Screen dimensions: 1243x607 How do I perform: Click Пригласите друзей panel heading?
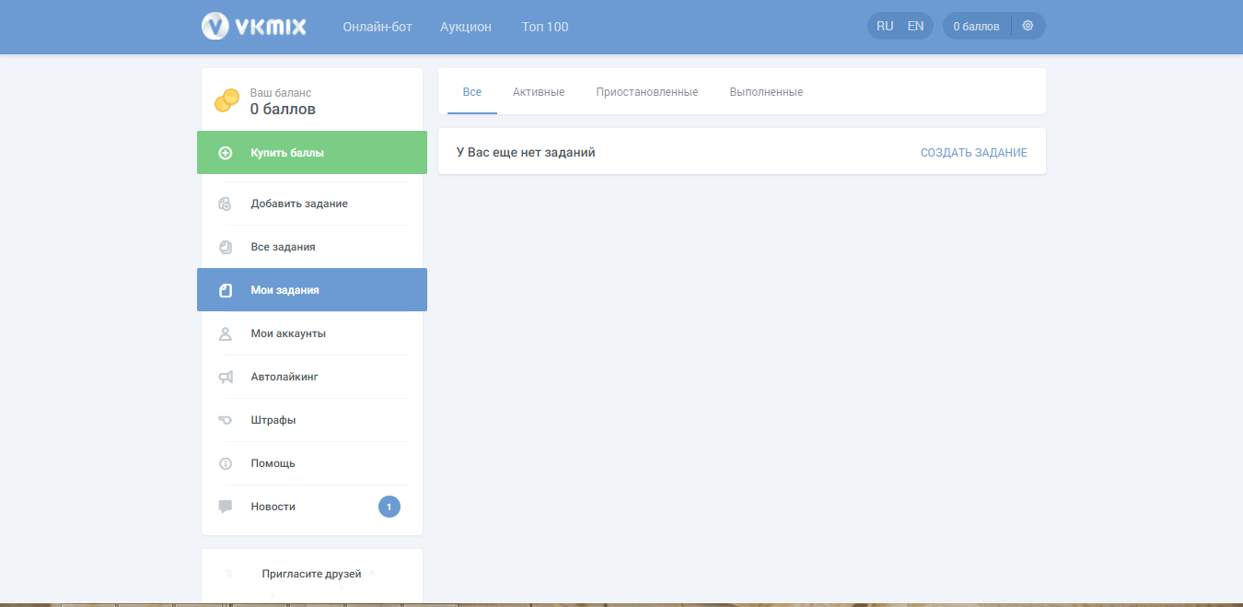(311, 574)
